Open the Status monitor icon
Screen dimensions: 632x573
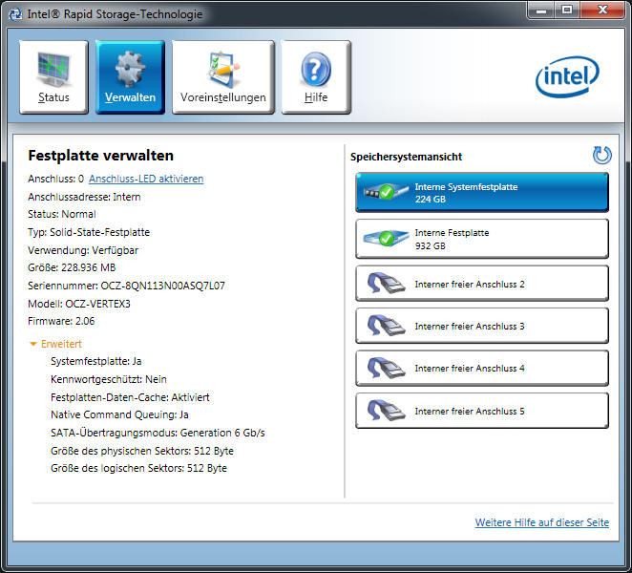click(x=53, y=70)
